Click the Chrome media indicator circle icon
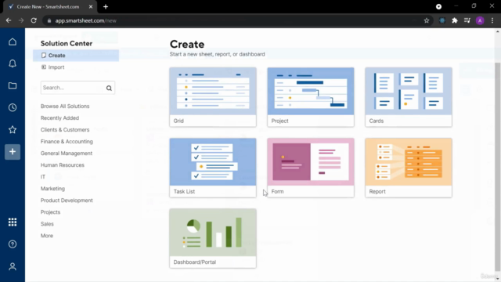Viewport: 501px width, 282px height. (438, 7)
